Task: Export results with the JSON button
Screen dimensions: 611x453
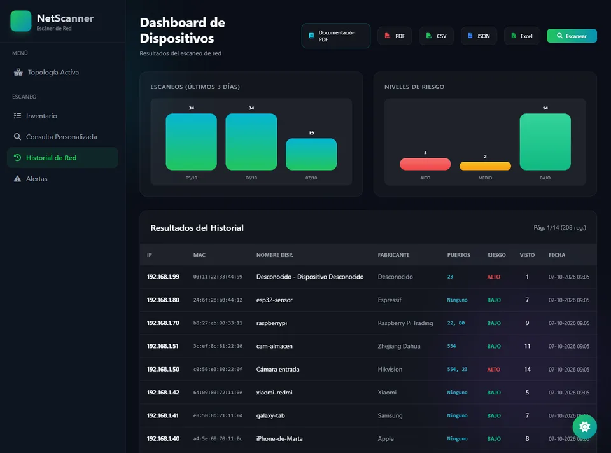Action: click(x=479, y=36)
